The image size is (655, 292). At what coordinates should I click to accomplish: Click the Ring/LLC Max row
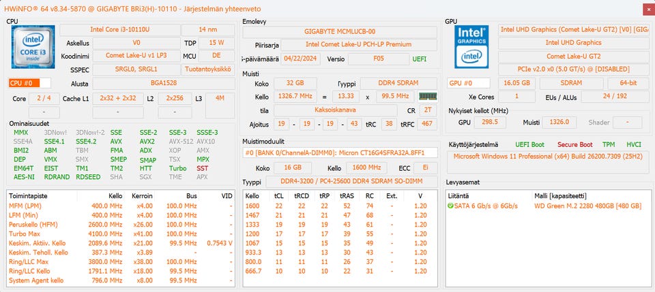coord(121,261)
